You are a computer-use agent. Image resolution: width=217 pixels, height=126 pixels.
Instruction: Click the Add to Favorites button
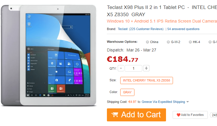190,115
